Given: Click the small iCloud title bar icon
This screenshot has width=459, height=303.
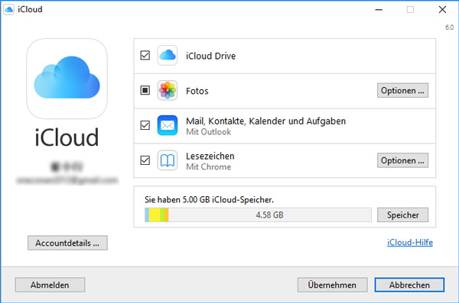Looking at the screenshot, I should pos(8,9).
